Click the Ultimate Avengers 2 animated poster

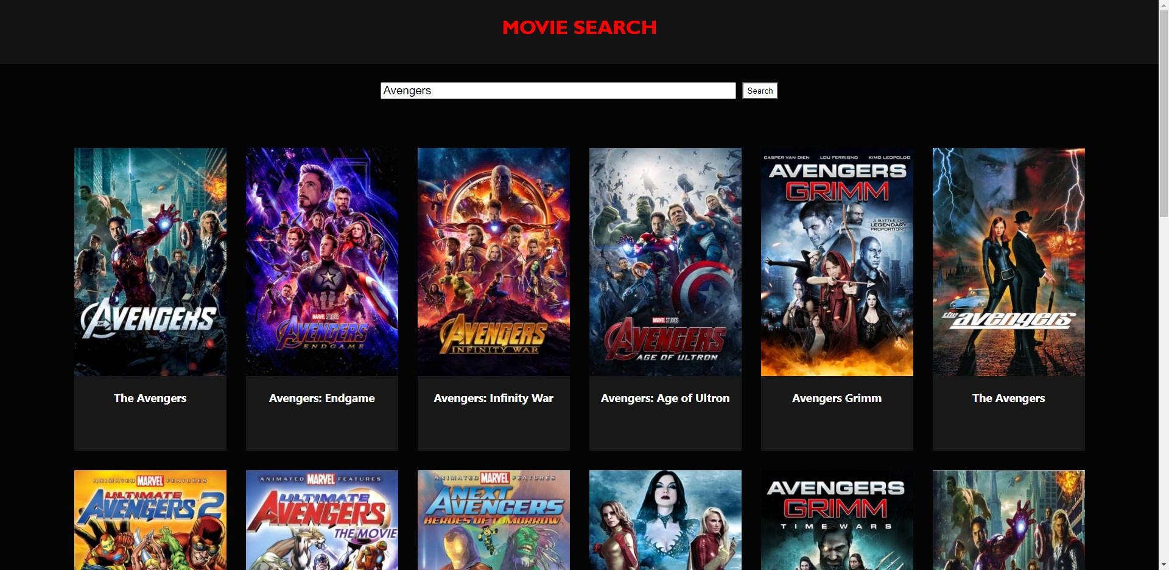[150, 520]
